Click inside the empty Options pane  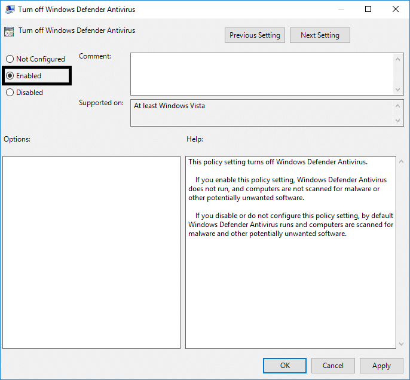tap(91, 252)
